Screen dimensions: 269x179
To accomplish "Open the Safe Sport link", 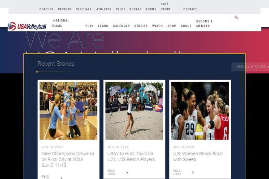I will tap(165, 7).
